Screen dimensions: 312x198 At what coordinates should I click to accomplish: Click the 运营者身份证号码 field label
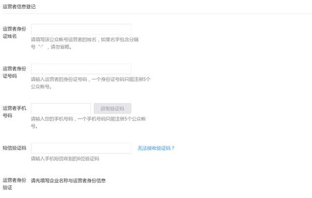(x=15, y=72)
